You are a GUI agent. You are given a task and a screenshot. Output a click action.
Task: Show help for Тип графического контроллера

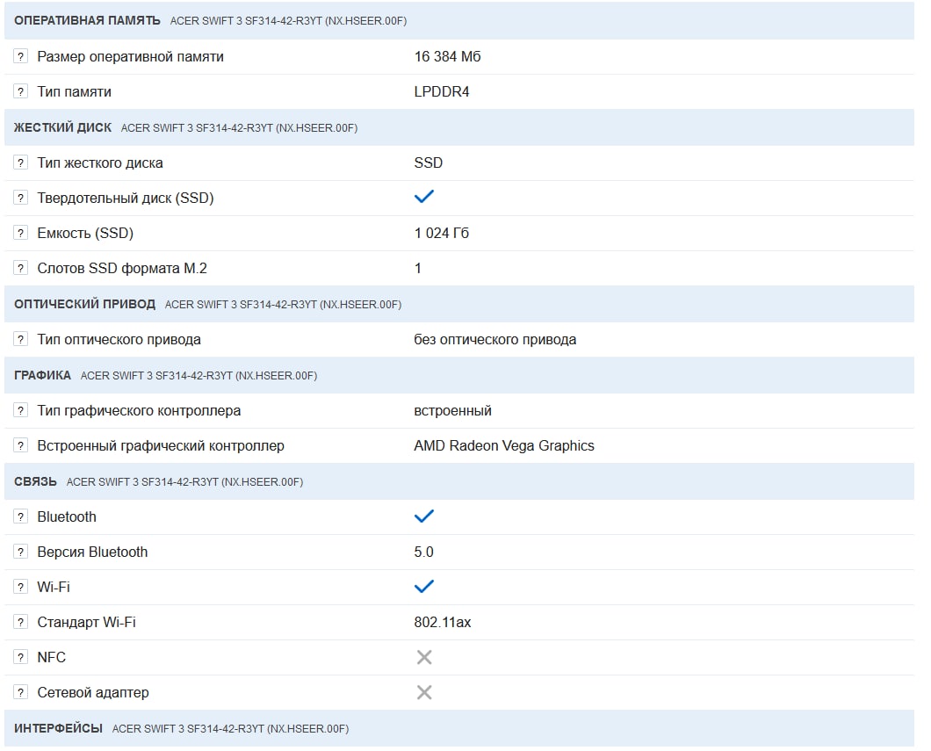coord(21,410)
